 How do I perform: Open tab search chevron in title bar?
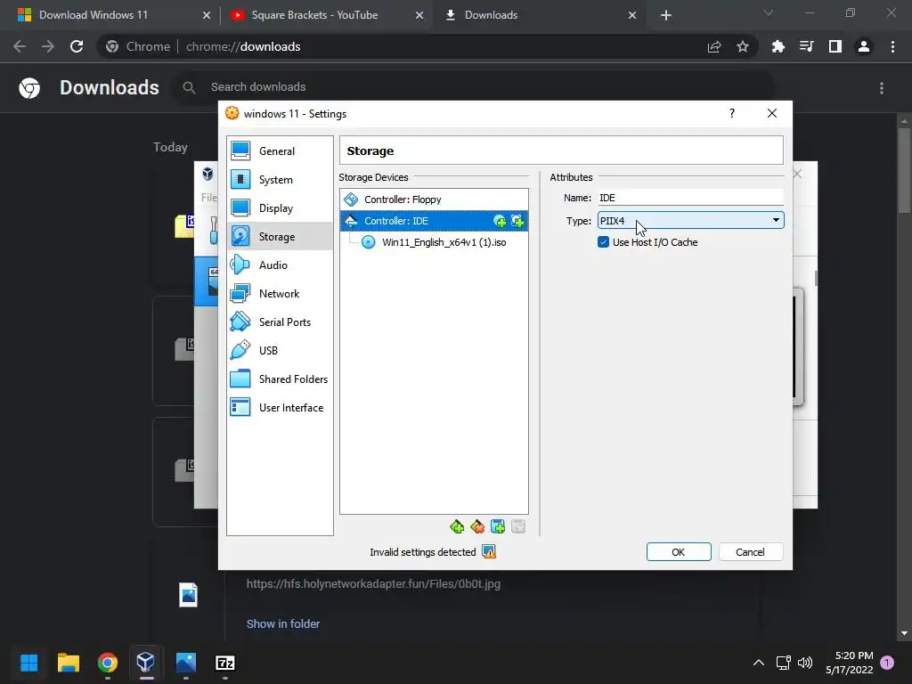[769, 12]
